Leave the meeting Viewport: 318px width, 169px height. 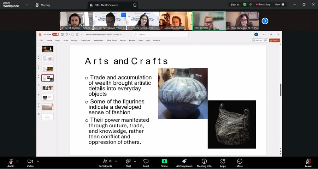(308, 162)
